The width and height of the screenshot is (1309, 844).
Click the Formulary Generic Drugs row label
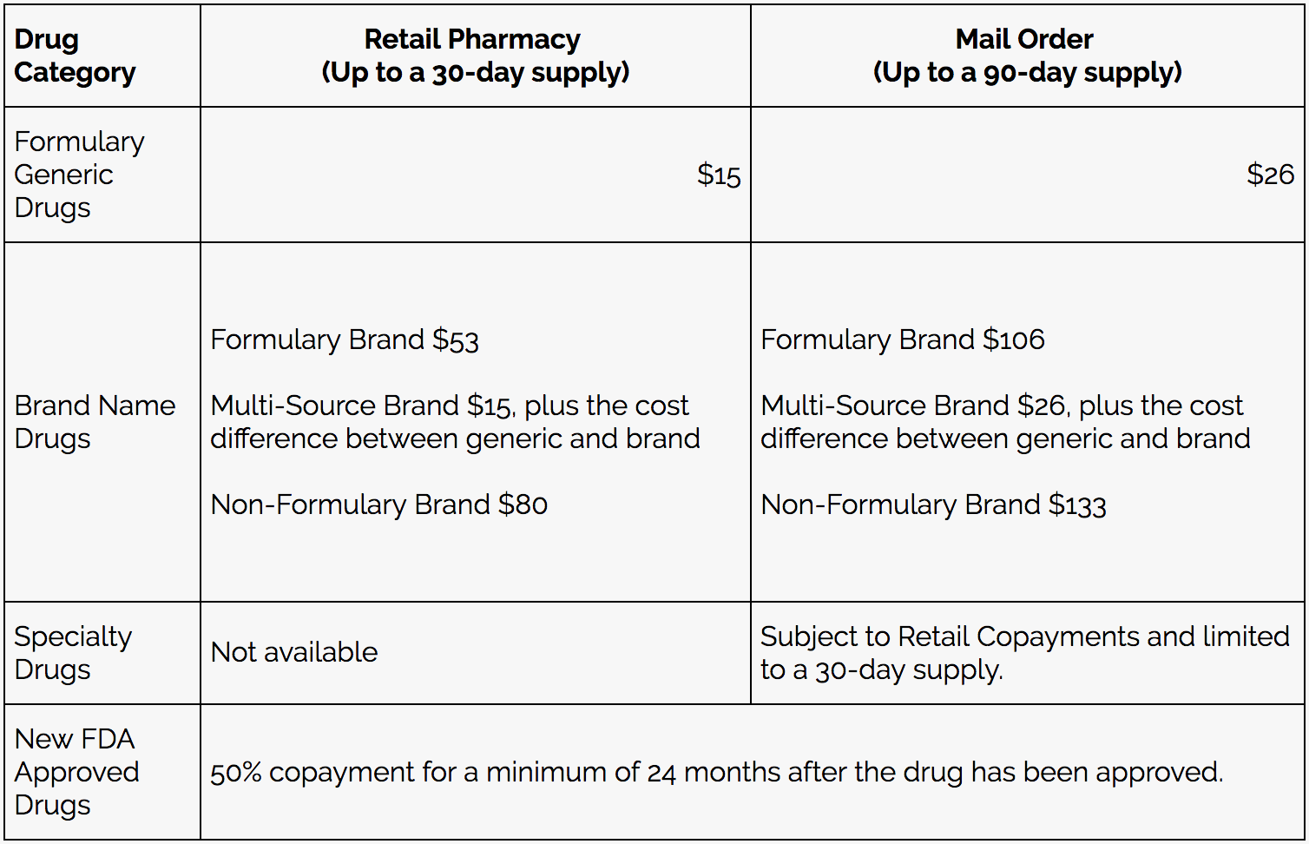click(x=79, y=175)
